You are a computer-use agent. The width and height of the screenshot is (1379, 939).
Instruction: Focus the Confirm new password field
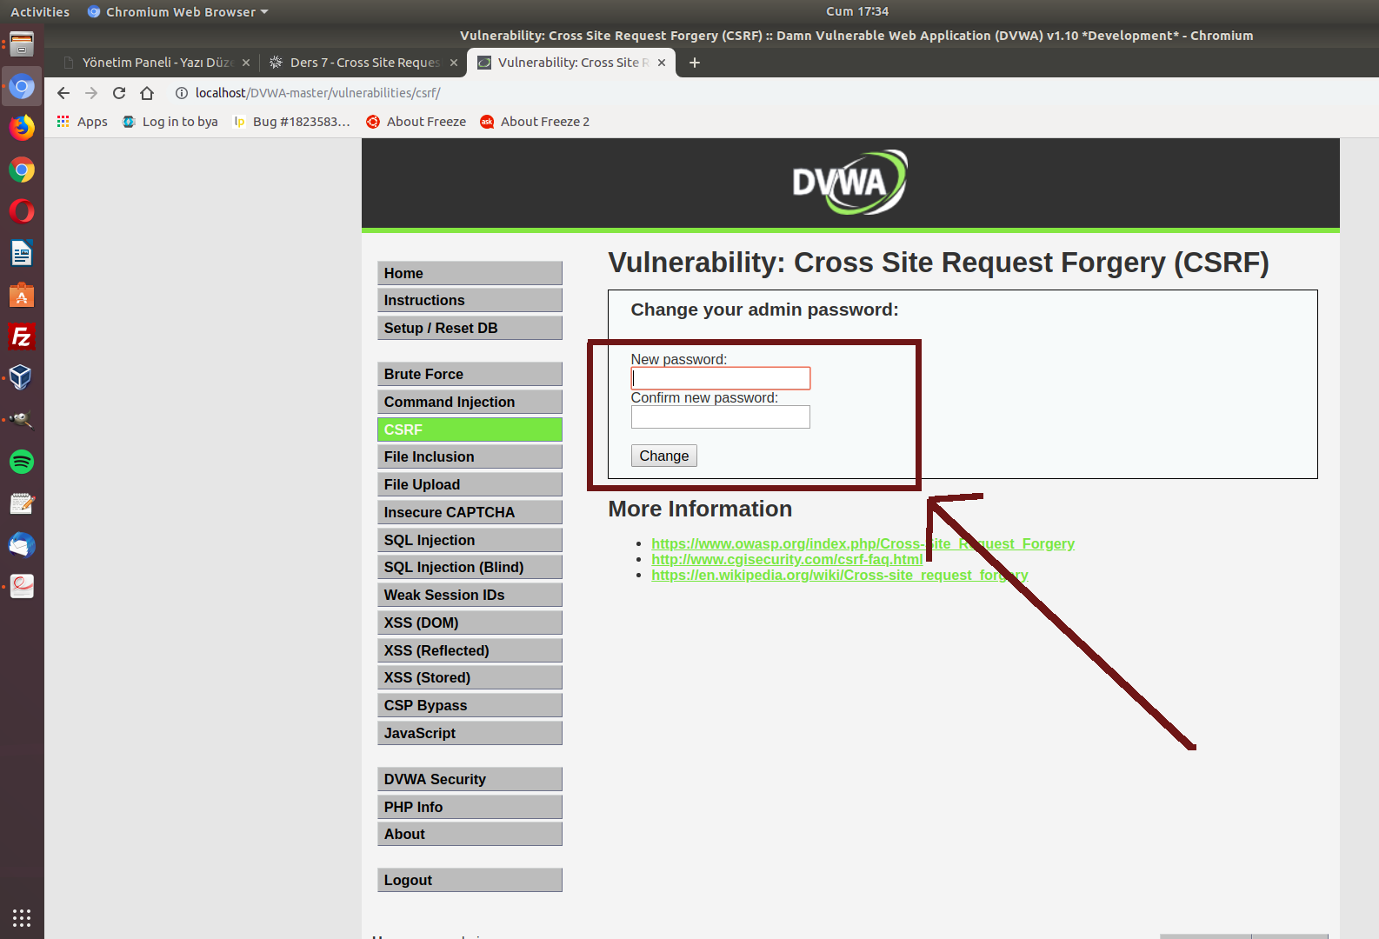tap(721, 417)
